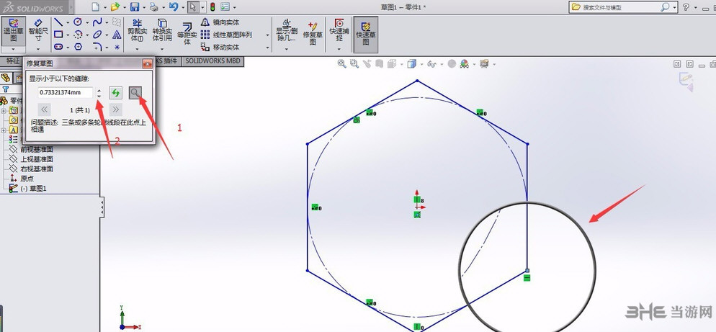Select the Ellipse sketch tool

pyautogui.click(x=97, y=35)
